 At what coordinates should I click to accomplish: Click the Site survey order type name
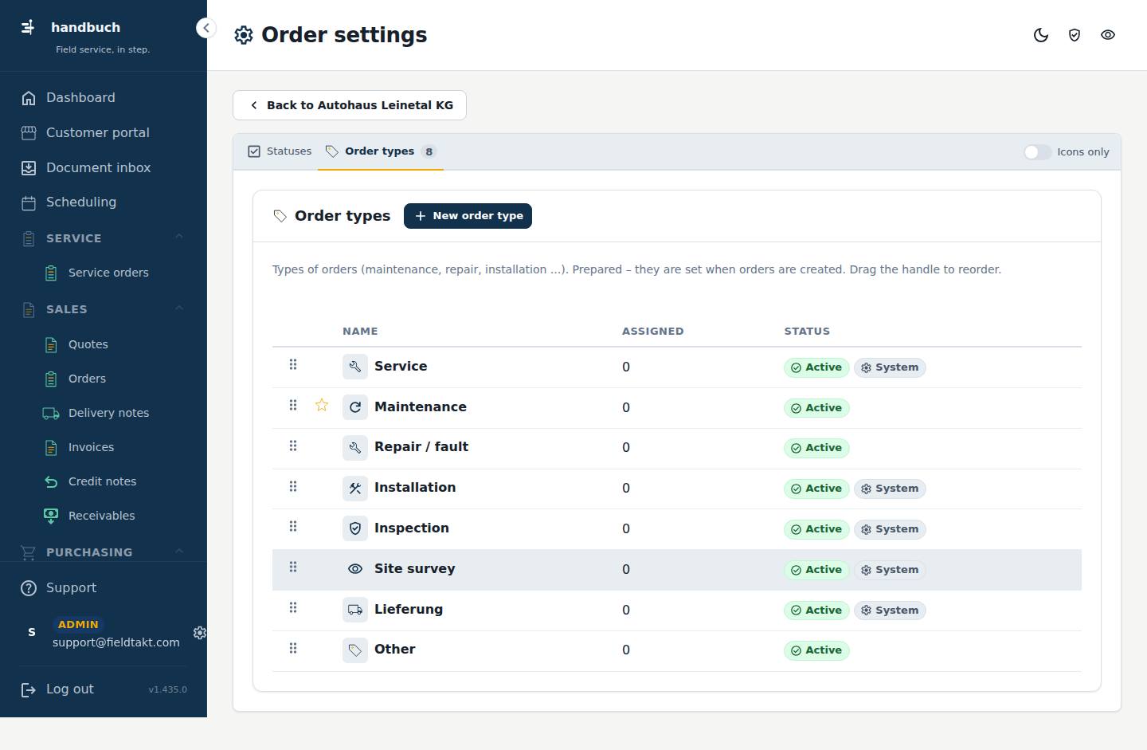coord(415,569)
